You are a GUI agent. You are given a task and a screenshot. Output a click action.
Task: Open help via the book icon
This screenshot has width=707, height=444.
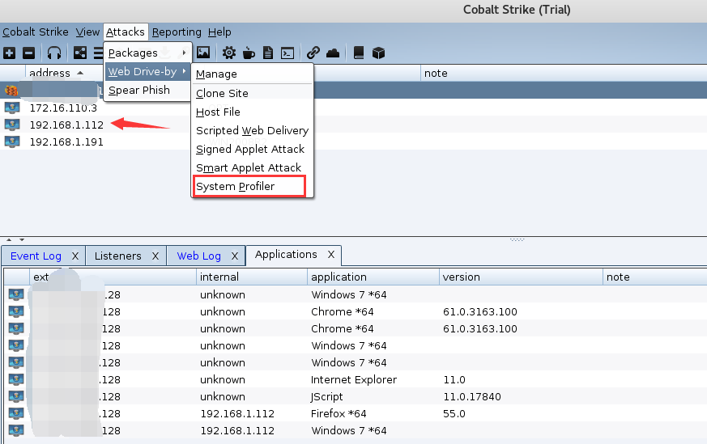point(359,53)
